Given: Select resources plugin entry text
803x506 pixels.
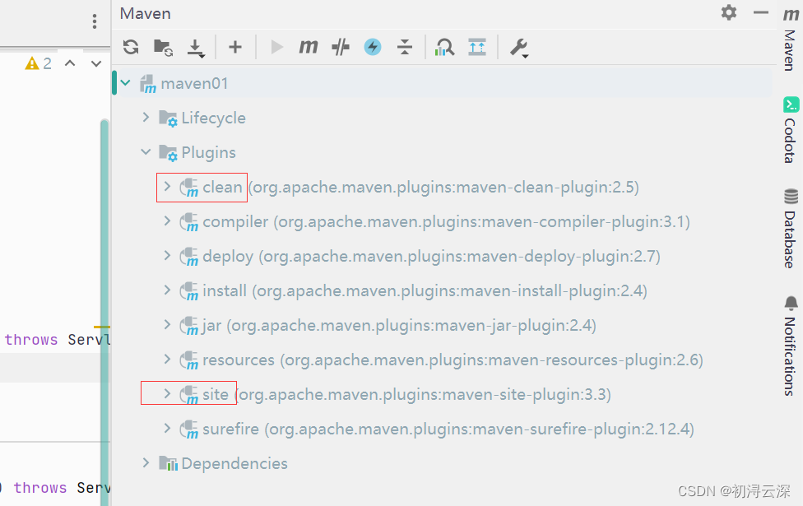Looking at the screenshot, I should tap(453, 360).
